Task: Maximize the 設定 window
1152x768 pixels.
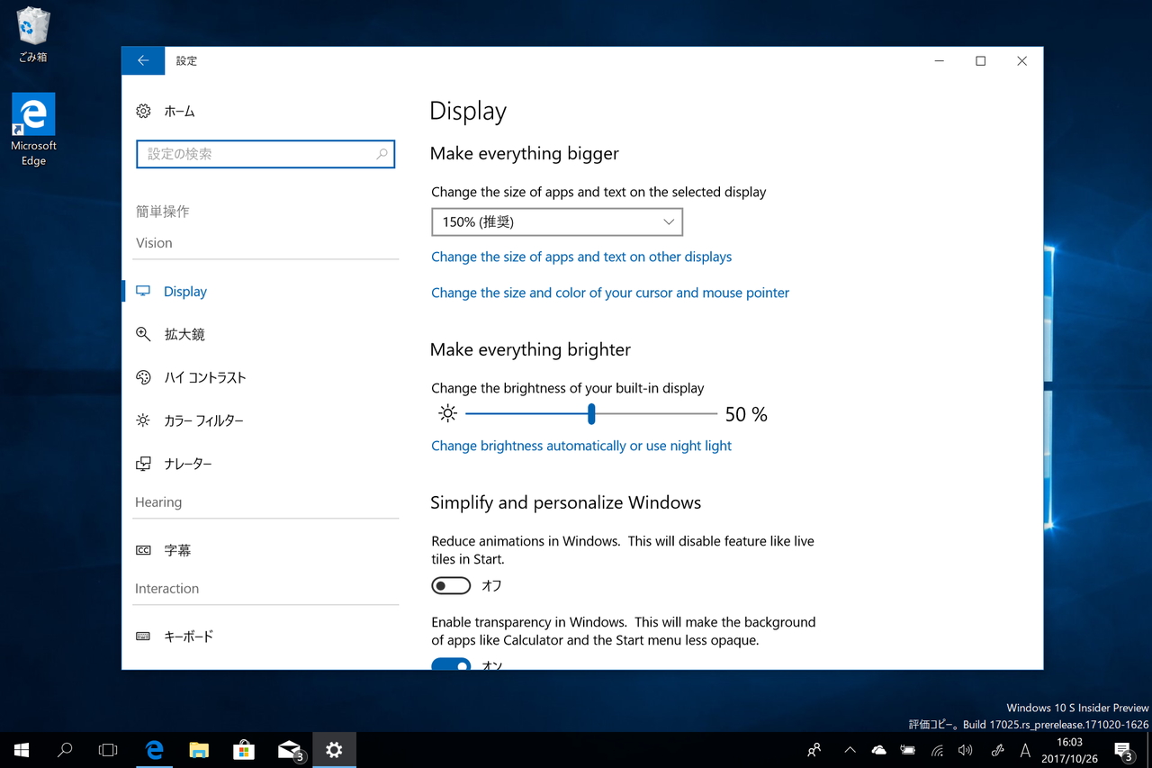Action: (981, 60)
